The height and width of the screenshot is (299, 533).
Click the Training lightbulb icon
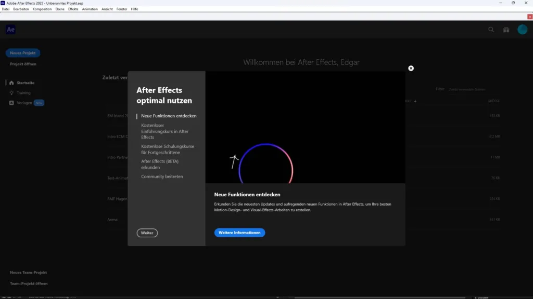11,92
